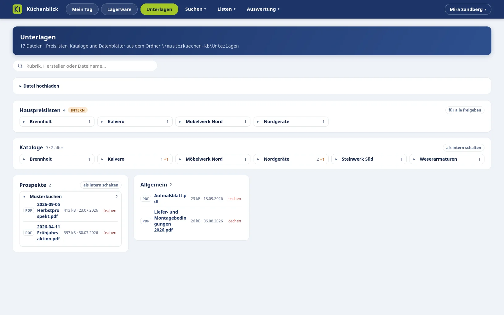Screen dimensions: 504x315
Task: Delete Herbstprospekt.pdf via löschen
Action: pos(109,211)
